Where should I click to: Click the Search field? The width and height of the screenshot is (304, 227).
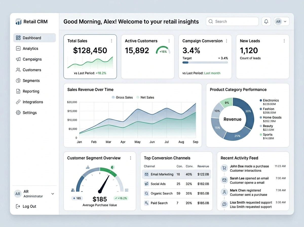[x=232, y=22]
